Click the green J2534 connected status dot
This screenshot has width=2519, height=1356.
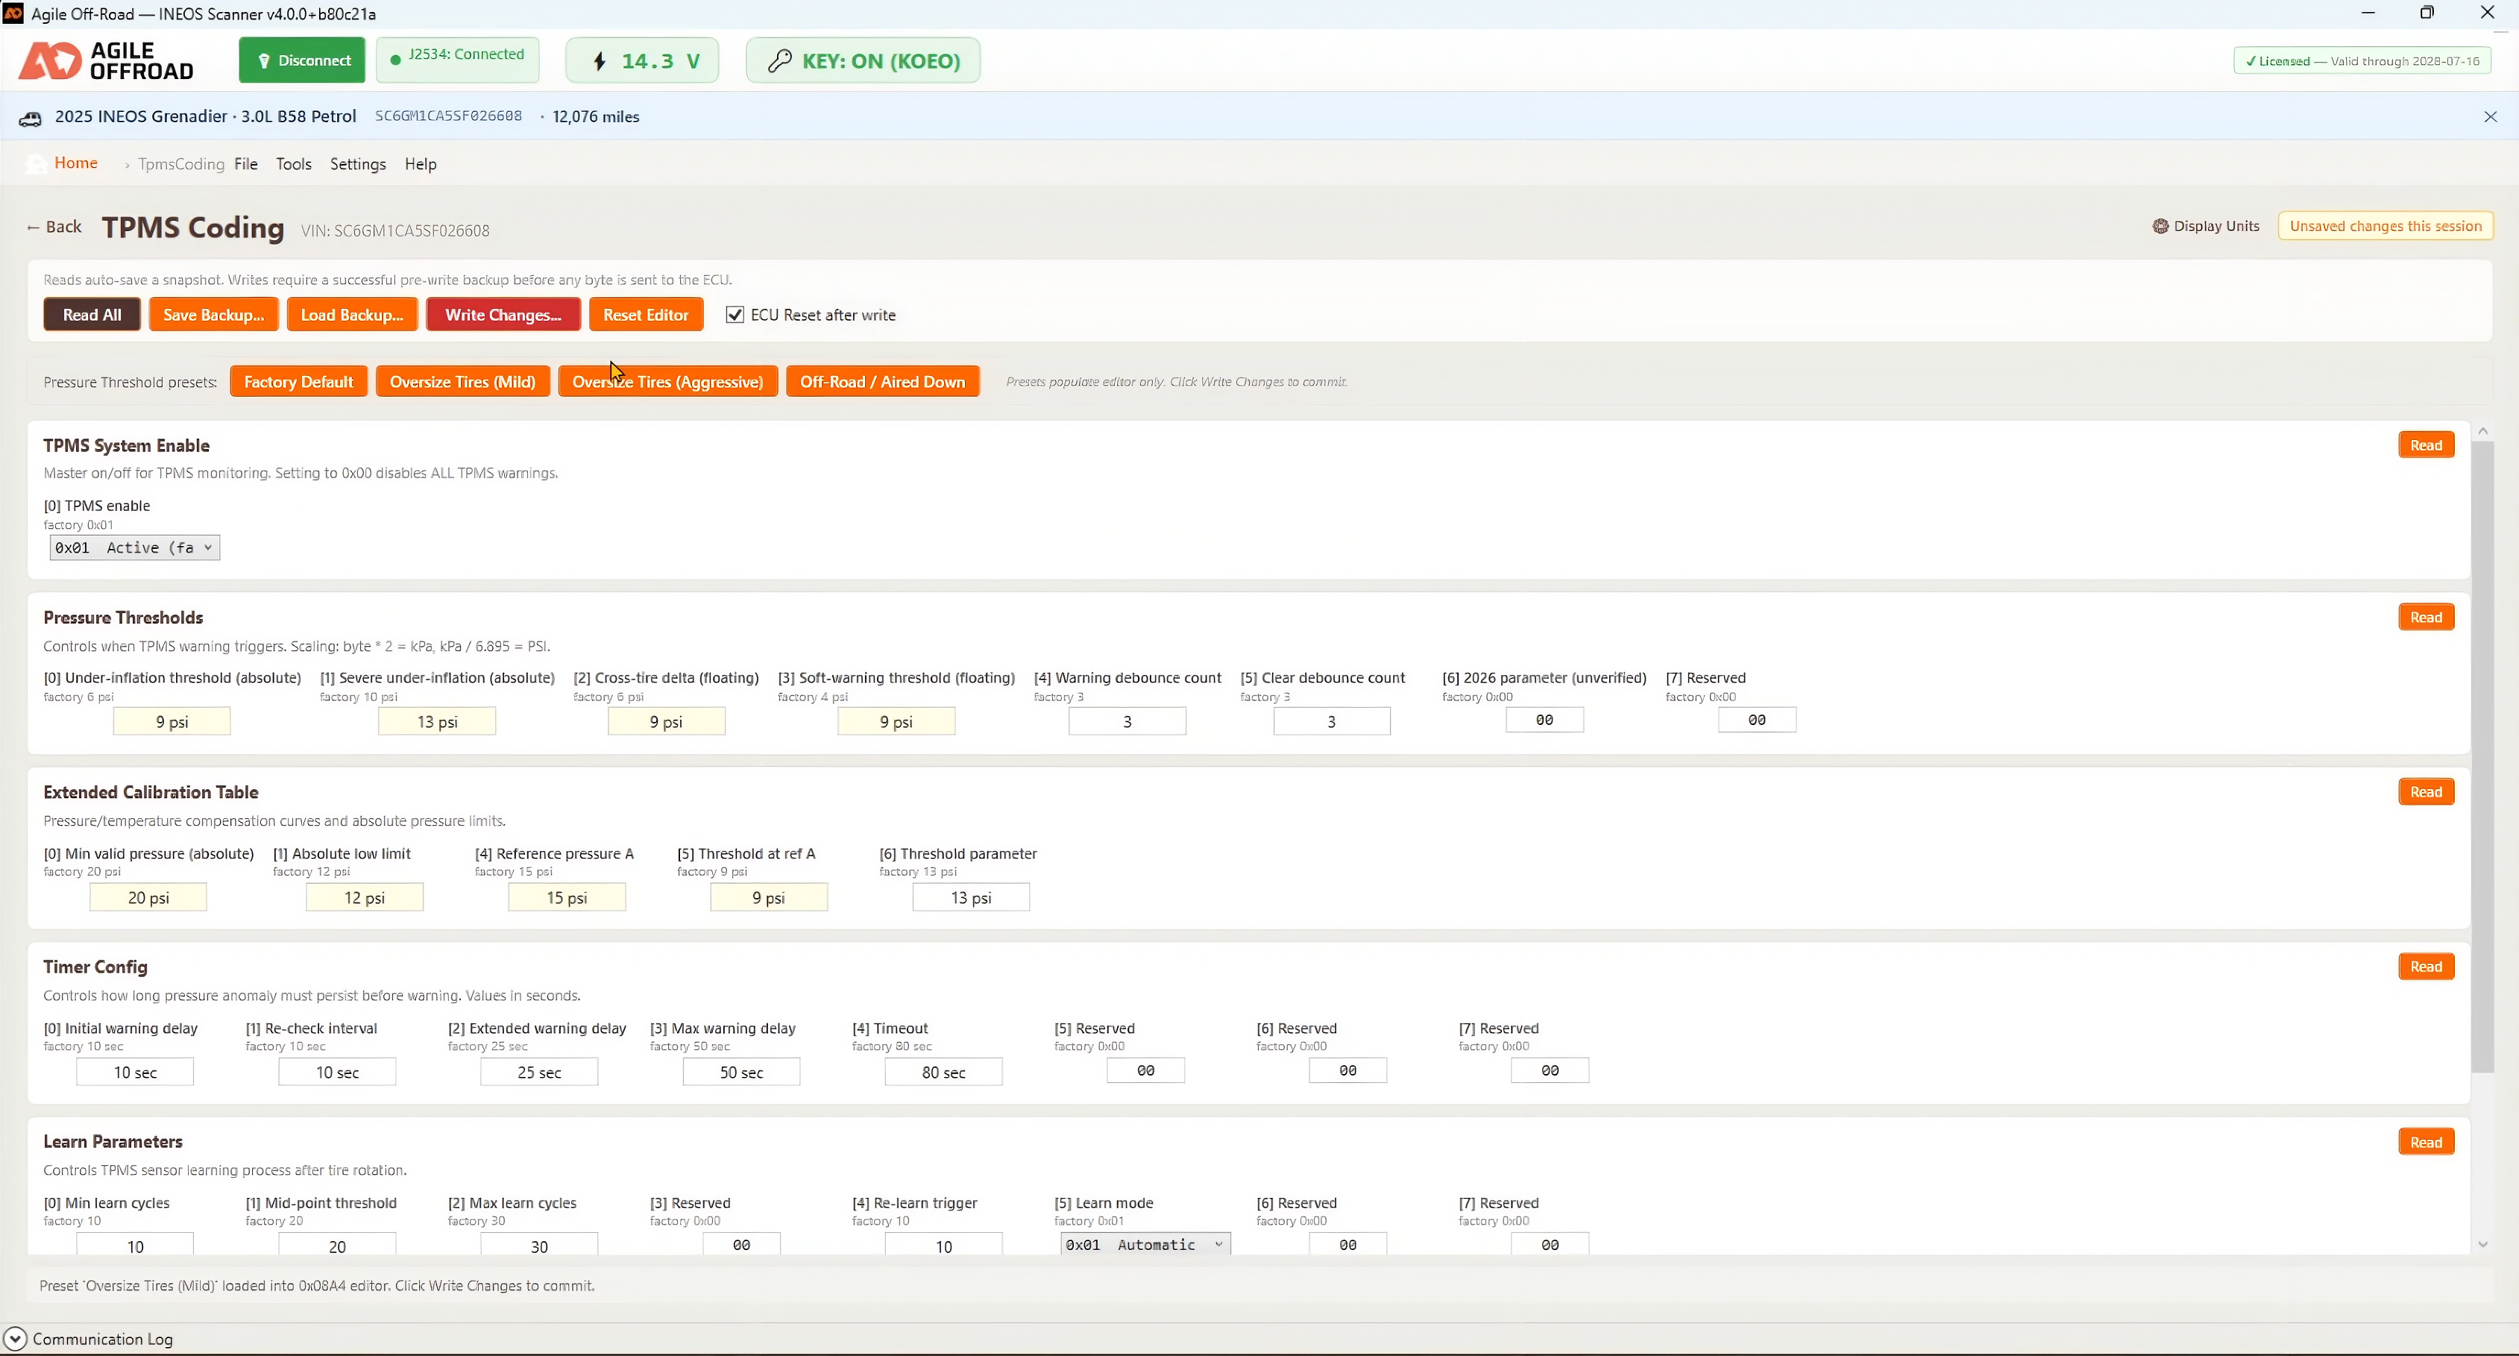click(395, 60)
